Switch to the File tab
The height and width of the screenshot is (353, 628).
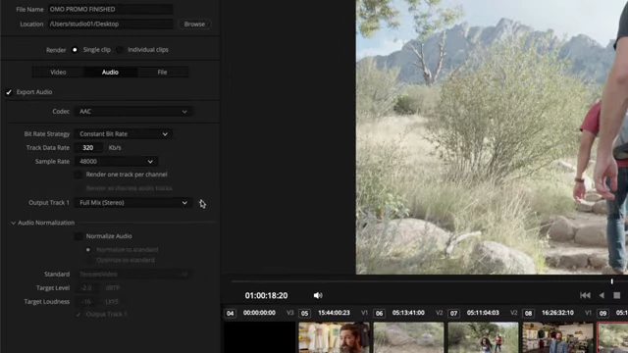pyautogui.click(x=162, y=72)
